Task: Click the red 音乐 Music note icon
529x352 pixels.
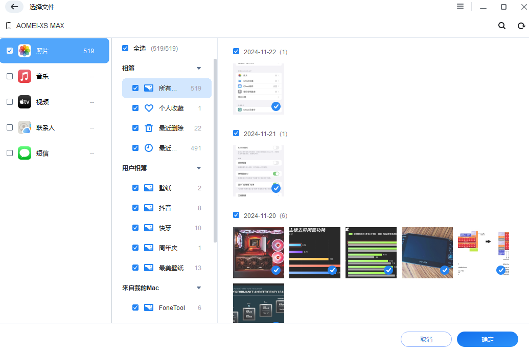Action: tap(24, 76)
